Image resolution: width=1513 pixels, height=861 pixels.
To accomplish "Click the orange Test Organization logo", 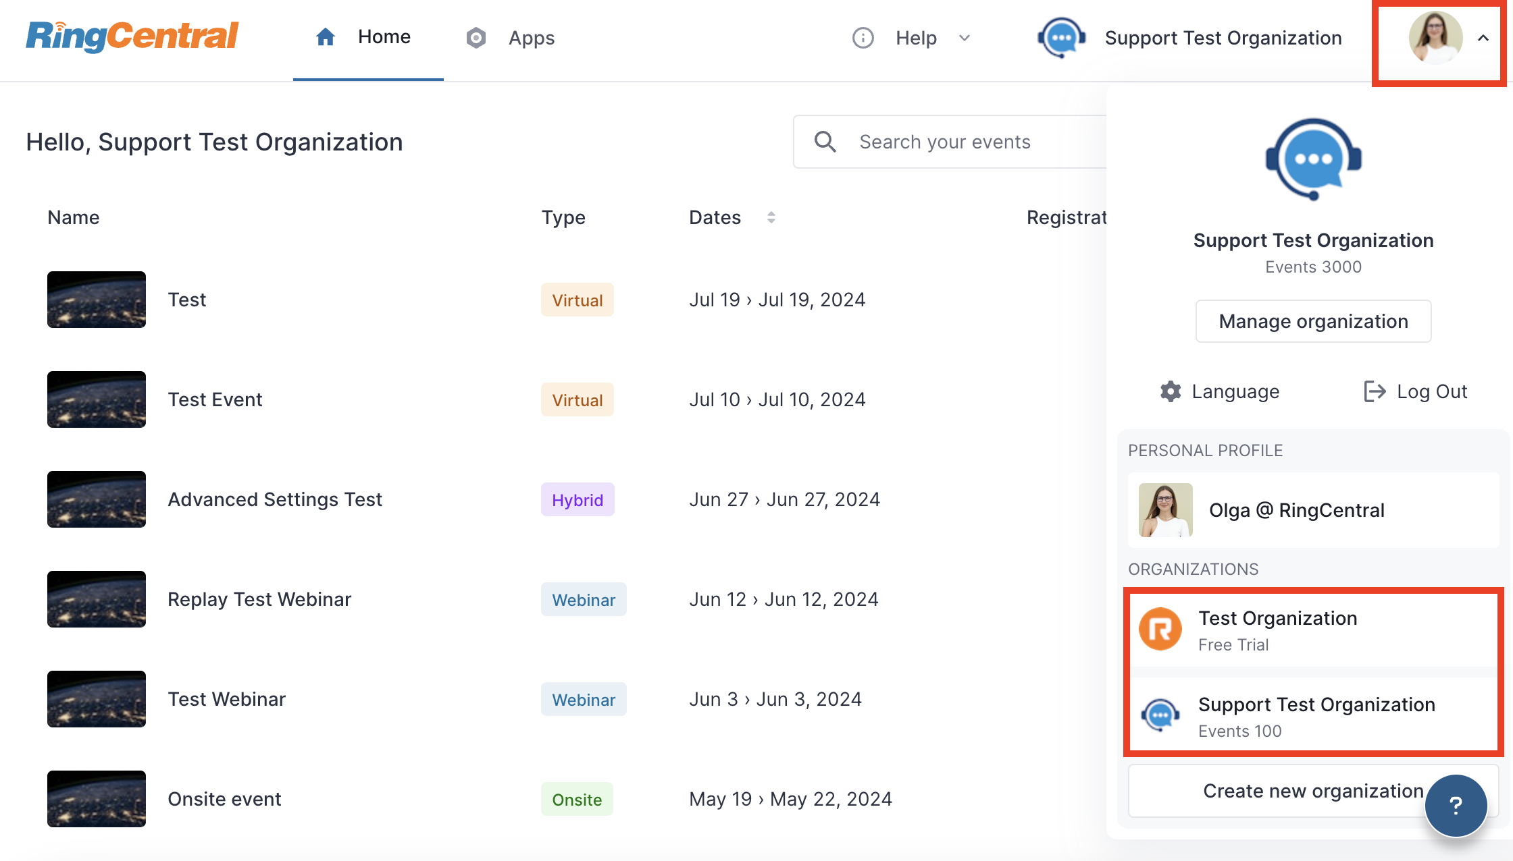I will click(x=1160, y=629).
